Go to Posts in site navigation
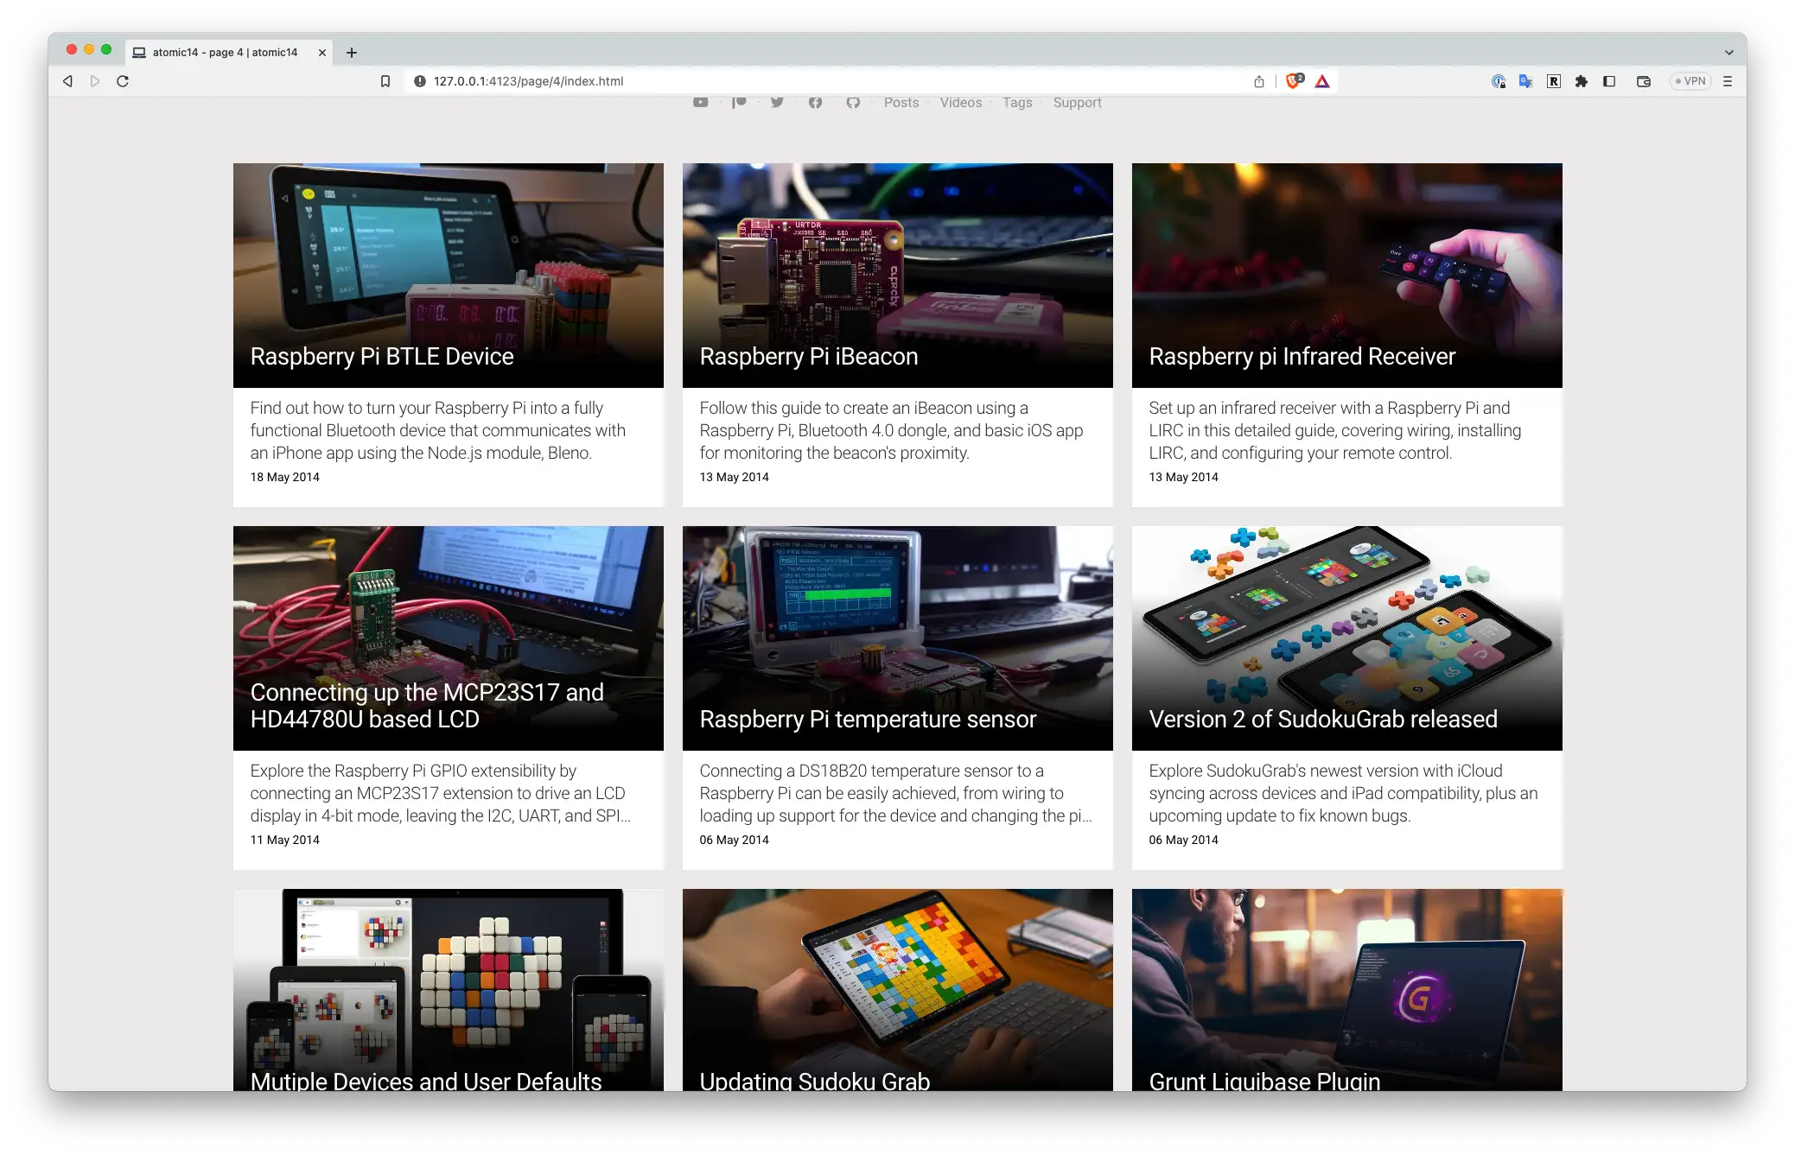 coord(901,103)
